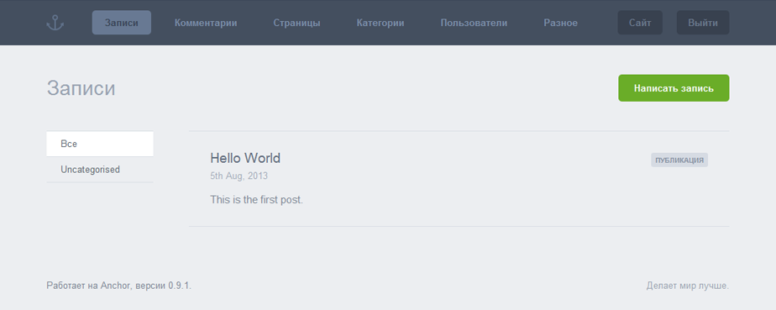The height and width of the screenshot is (310, 776).
Task: Log out with Выйти button
Action: coord(703,23)
